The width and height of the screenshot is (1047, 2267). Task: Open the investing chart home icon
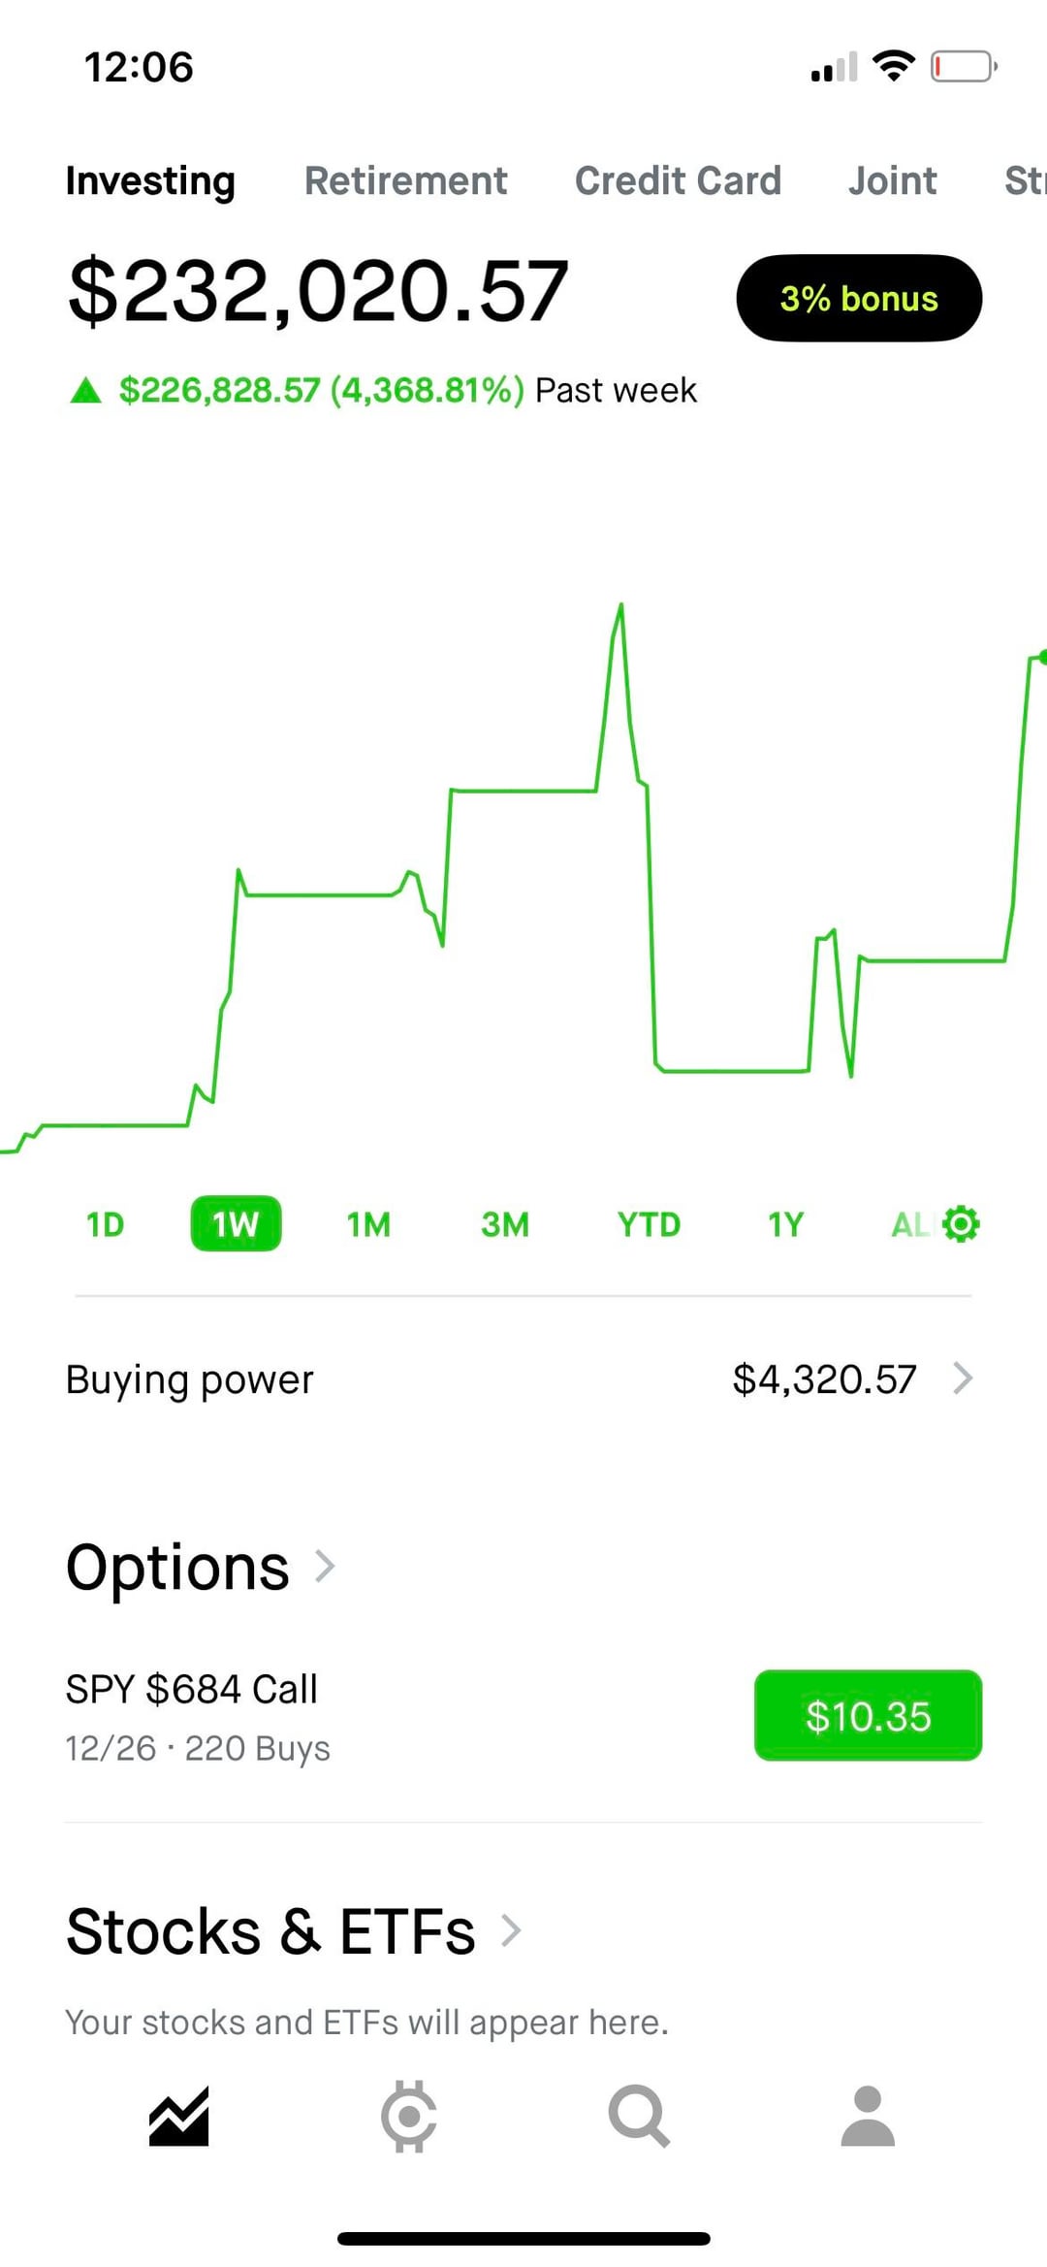[179, 2115]
